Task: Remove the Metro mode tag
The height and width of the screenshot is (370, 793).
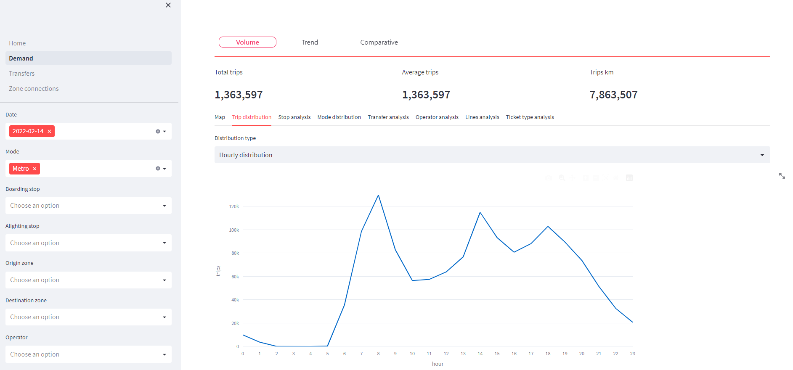Action: pos(34,169)
